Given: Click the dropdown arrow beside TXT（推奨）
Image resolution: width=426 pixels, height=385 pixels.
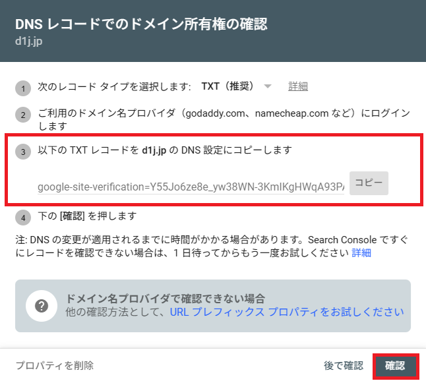Looking at the screenshot, I should [267, 86].
